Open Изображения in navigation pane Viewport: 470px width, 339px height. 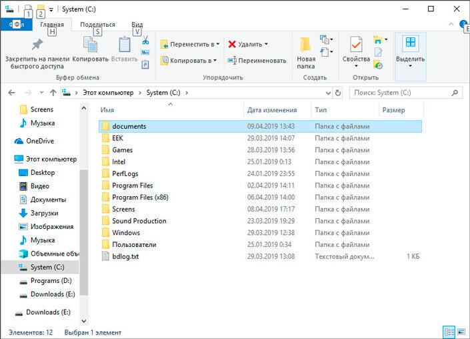coord(46,227)
